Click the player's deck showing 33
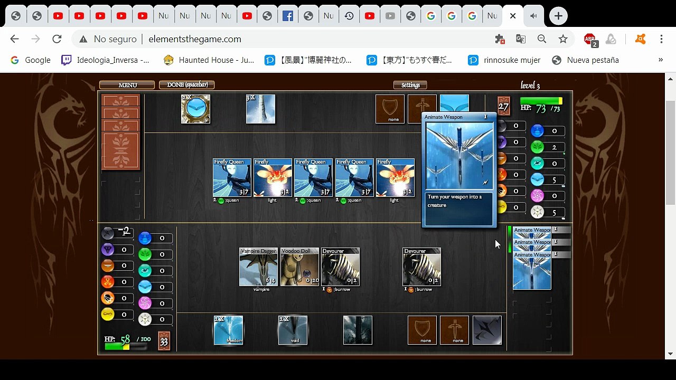Viewport: 676px width, 380px height. (164, 341)
